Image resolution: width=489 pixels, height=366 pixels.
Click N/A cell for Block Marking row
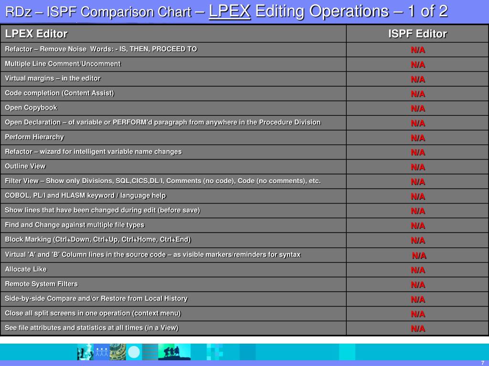417,240
